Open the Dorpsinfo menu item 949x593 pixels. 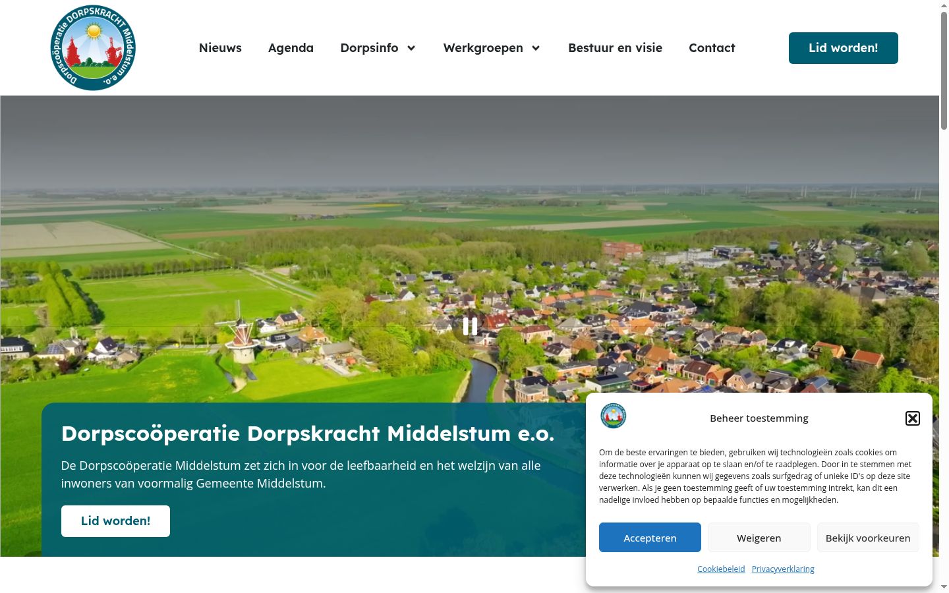click(369, 48)
